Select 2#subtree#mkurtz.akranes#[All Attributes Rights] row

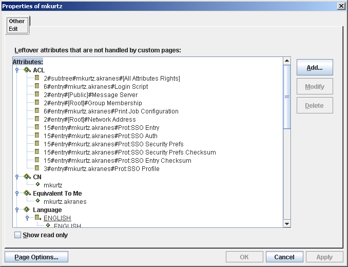[111, 79]
